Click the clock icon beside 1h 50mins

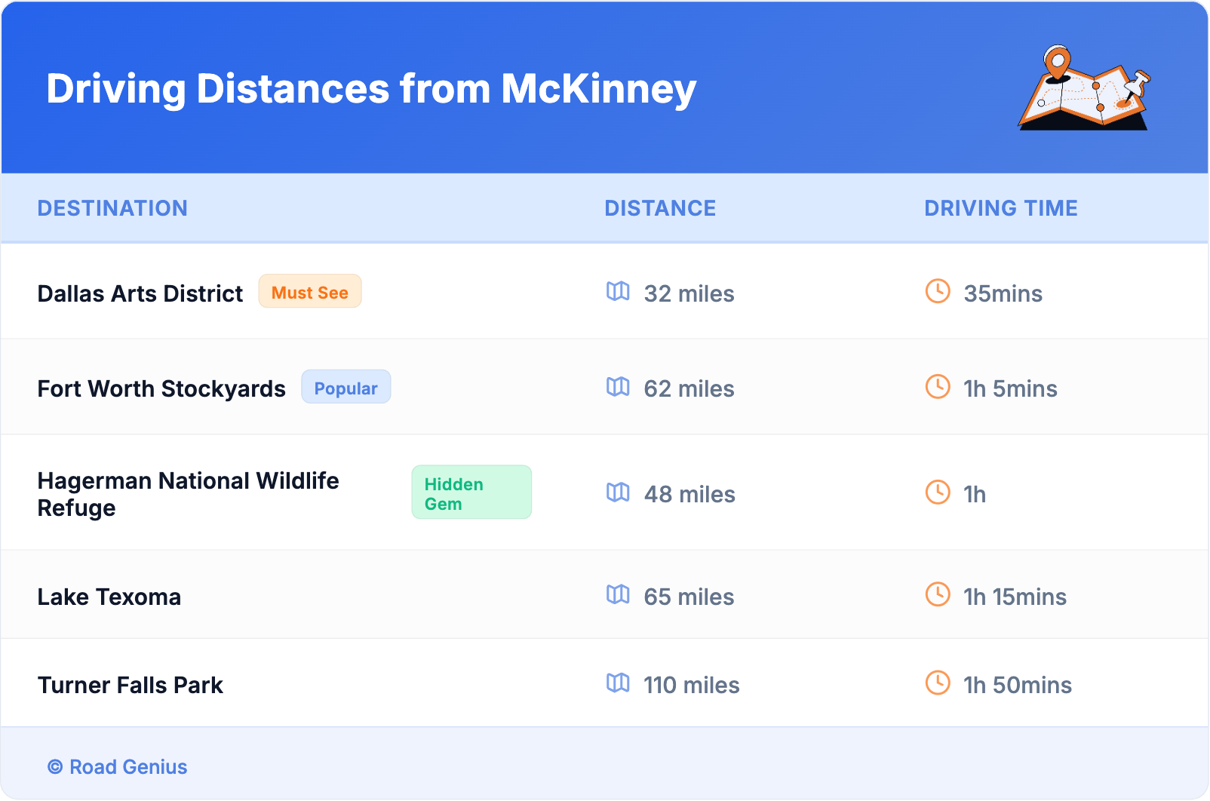click(x=938, y=683)
